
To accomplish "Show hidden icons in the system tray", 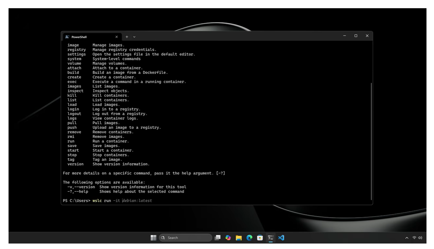I will click(407, 238).
